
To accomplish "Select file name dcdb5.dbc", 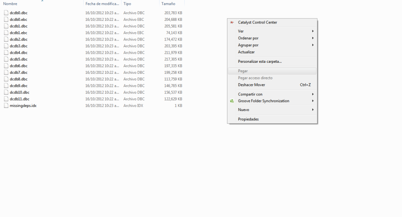I will click(19, 59).
